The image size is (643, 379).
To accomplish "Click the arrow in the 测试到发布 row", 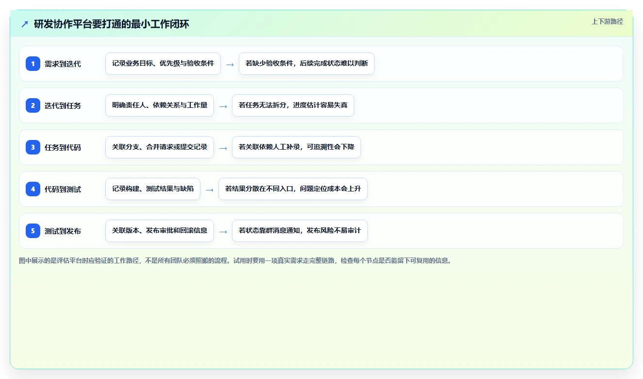I will (223, 231).
